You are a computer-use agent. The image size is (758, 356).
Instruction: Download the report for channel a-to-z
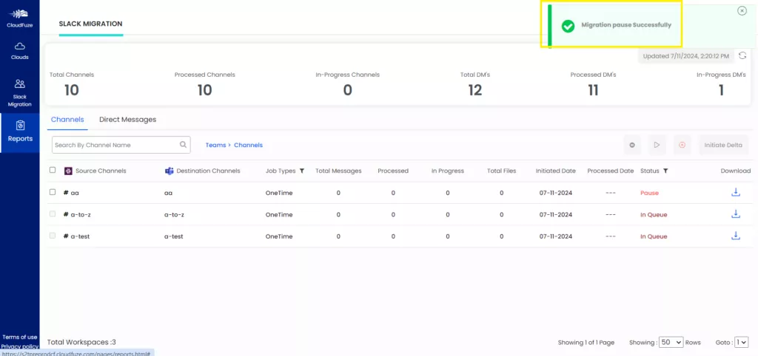(x=736, y=213)
